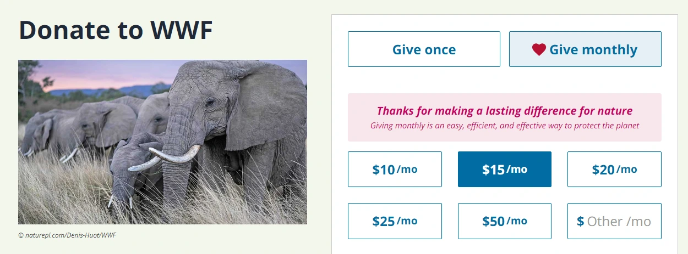Choose the $15/mo donation amount
688x254 pixels.
(505, 170)
